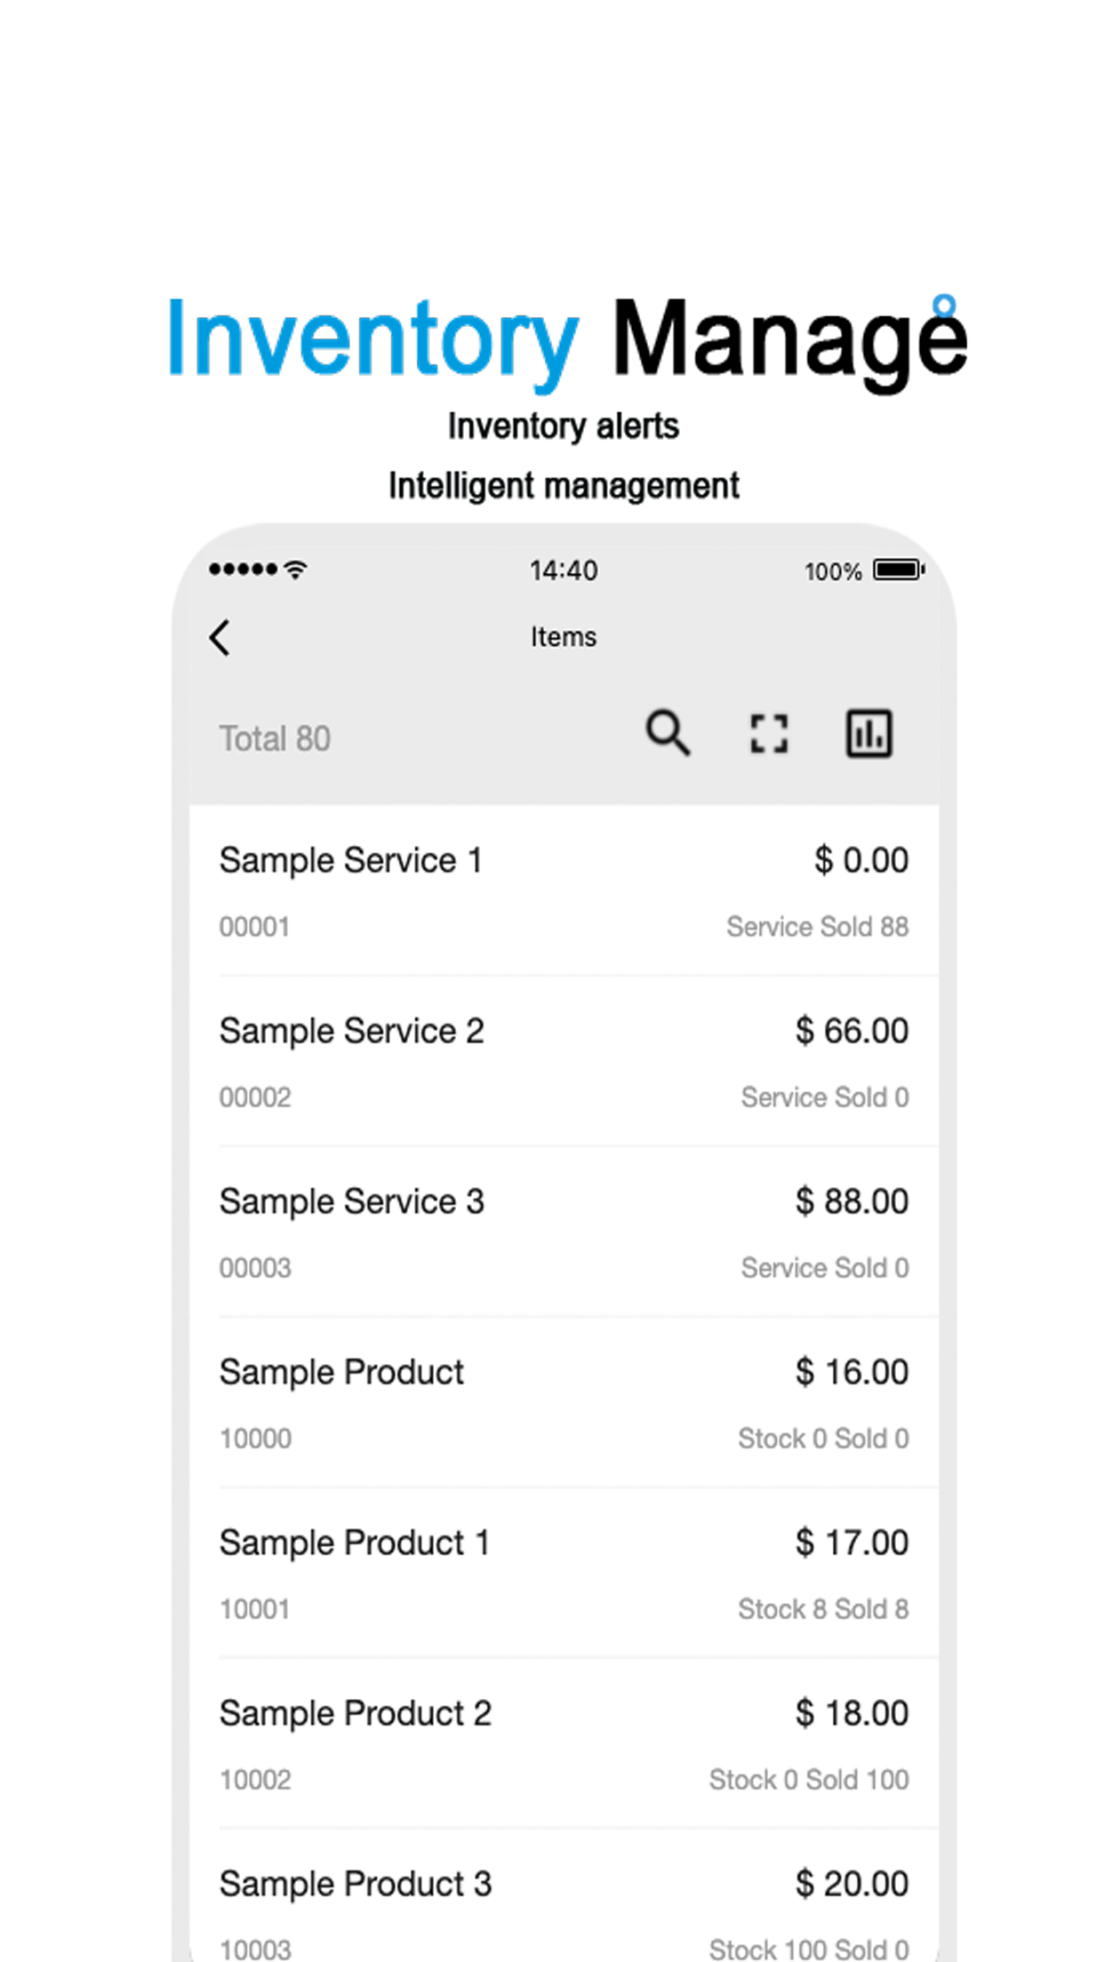Tap the $ 20.00 price
The height and width of the screenshot is (1962, 1104).
click(852, 1884)
